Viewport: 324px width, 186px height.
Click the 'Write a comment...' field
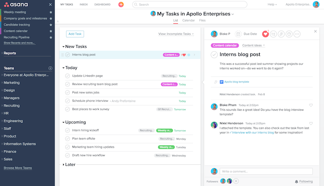point(265,171)
